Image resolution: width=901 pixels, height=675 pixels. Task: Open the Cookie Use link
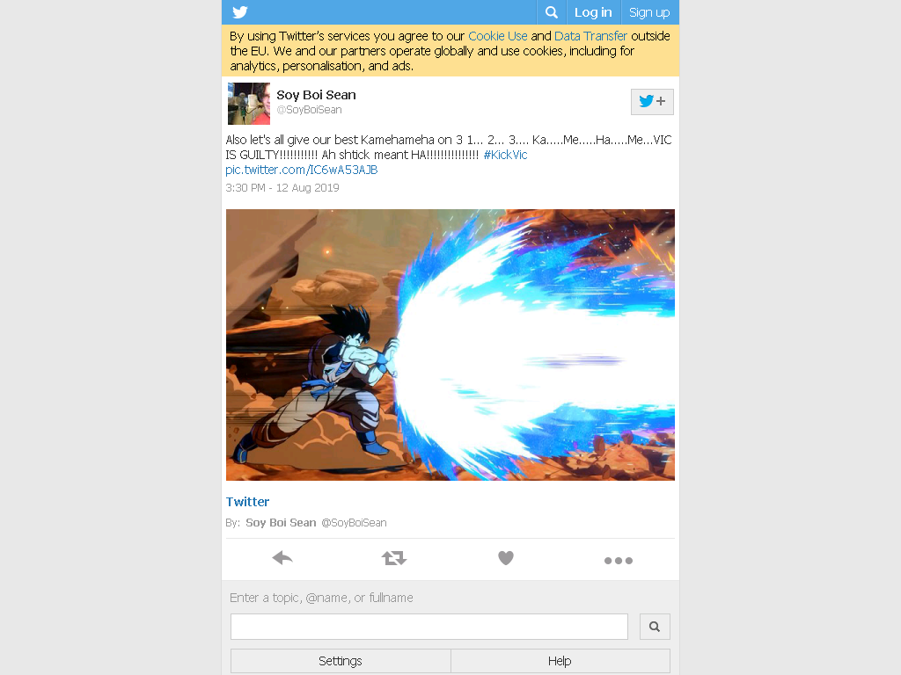(498, 36)
